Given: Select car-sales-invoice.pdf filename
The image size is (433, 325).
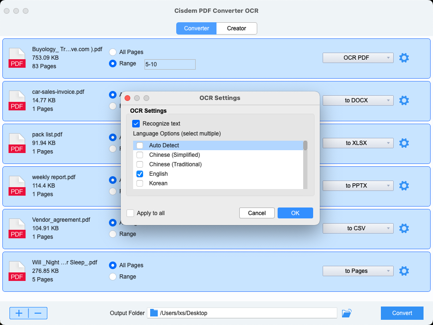Looking at the screenshot, I should point(58,92).
